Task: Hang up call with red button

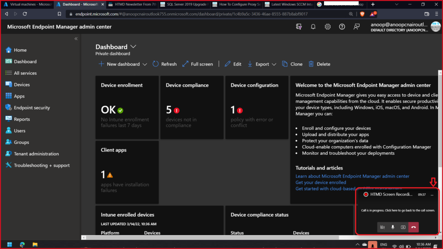Action: pyautogui.click(x=414, y=227)
